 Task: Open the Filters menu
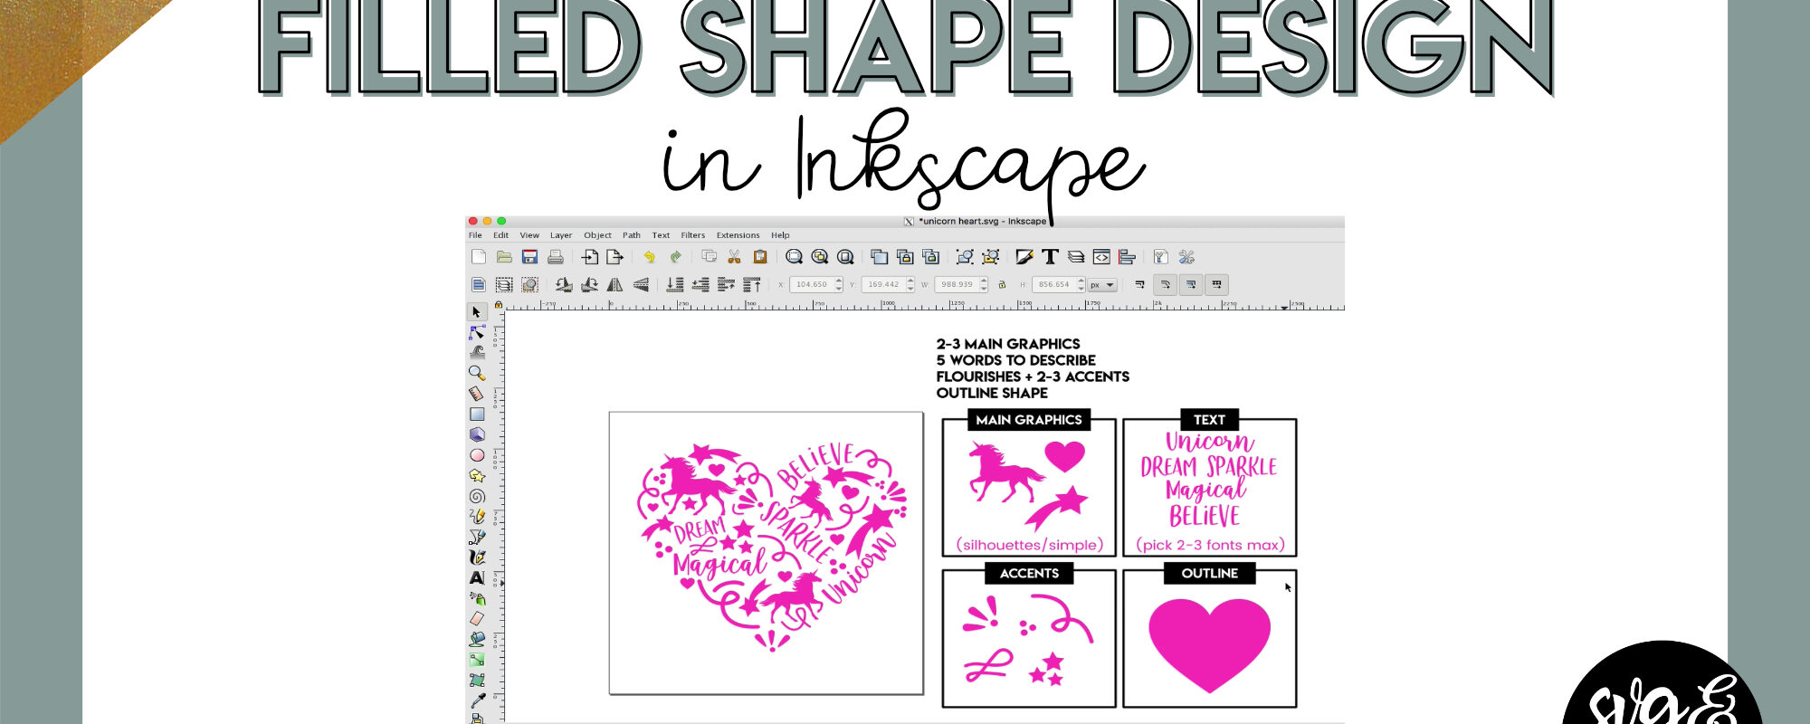[x=693, y=235]
